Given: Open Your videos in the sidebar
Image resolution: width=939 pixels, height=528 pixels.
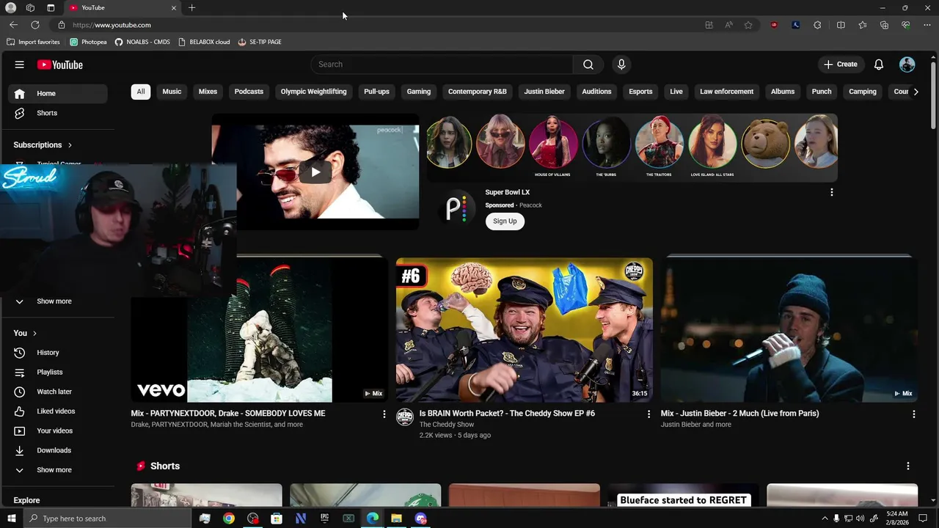Looking at the screenshot, I should click(x=57, y=431).
